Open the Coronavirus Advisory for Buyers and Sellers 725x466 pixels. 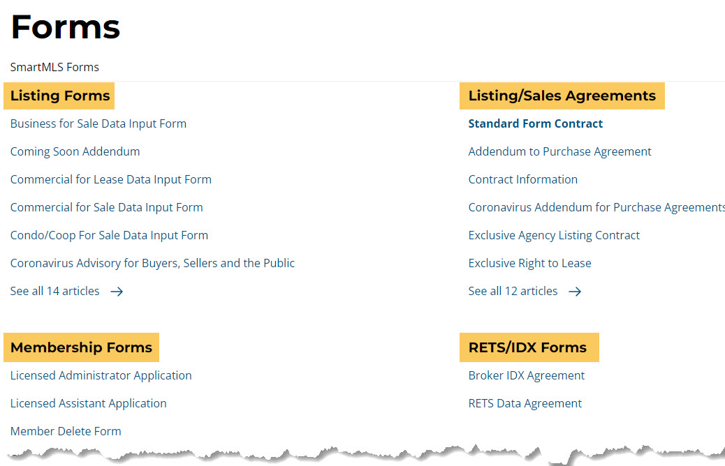click(152, 263)
